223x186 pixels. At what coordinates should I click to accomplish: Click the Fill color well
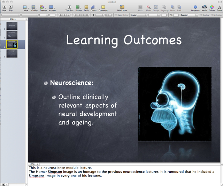click(176, 15)
